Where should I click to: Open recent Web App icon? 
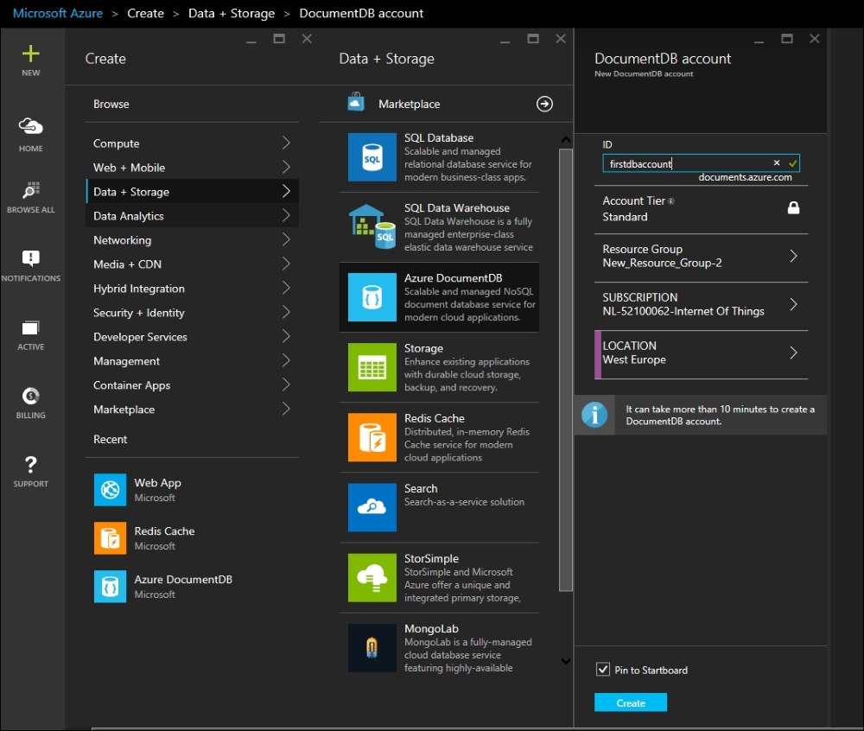[111, 490]
